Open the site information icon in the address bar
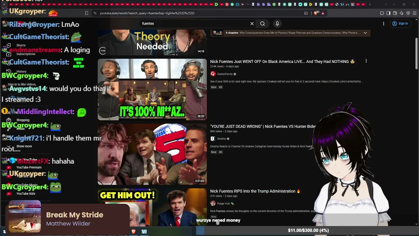Screen dimensions: 419x236 click(x=95, y=13)
